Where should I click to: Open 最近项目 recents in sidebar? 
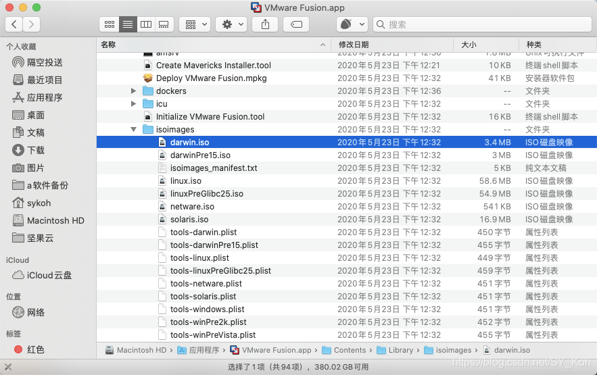point(37,80)
